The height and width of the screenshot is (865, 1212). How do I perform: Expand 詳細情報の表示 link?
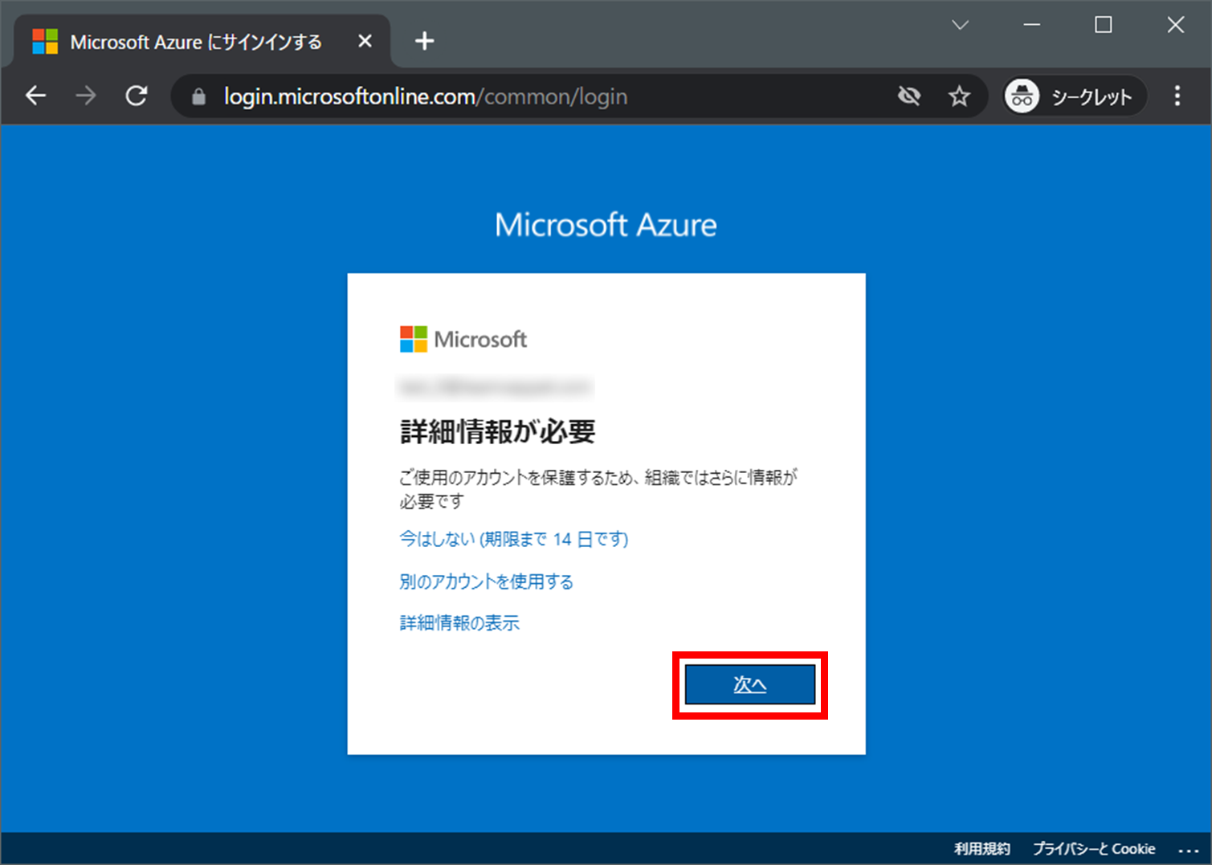(459, 623)
